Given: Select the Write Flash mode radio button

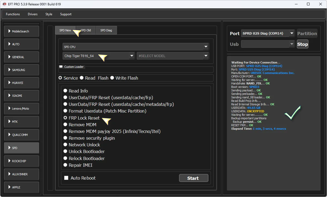Looking at the screenshot, I should (x=112, y=78).
